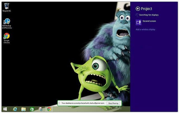Viewport: 179px width, 113px height.
Task: Click the Project panel heading
Action: pos(147,9)
